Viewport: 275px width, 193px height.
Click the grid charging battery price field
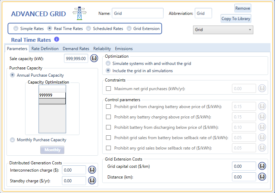click(x=244, y=106)
